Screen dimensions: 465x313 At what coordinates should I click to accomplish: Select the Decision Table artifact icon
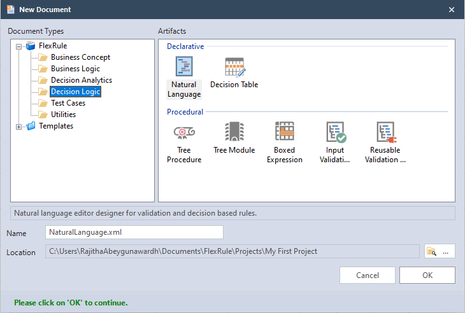point(235,67)
